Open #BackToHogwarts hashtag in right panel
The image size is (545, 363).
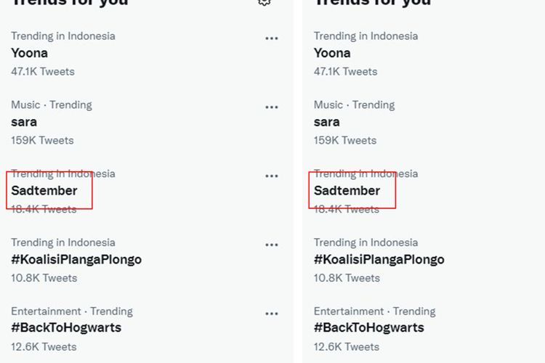(369, 327)
